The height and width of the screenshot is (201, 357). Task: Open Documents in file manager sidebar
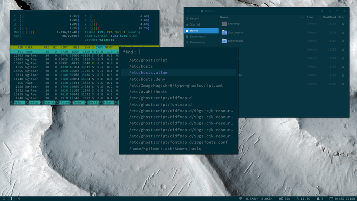[201, 36]
